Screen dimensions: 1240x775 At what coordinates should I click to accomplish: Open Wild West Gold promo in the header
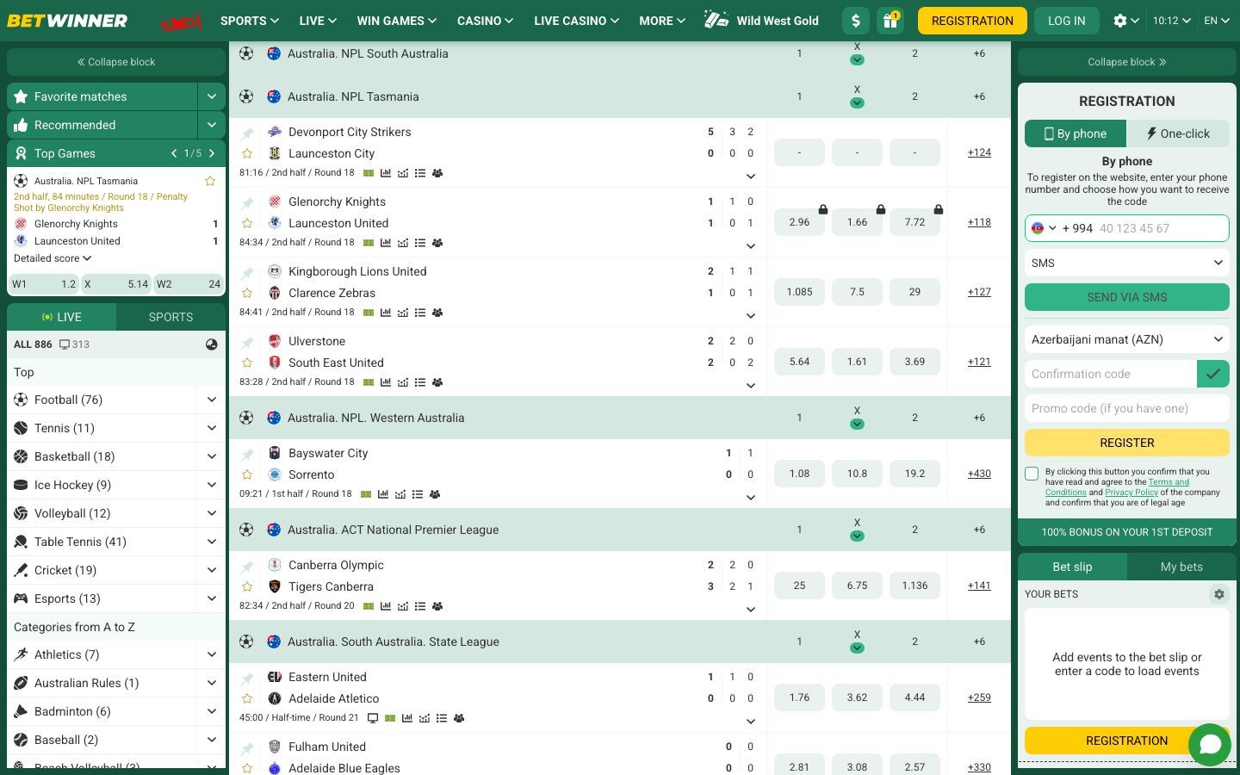[761, 21]
